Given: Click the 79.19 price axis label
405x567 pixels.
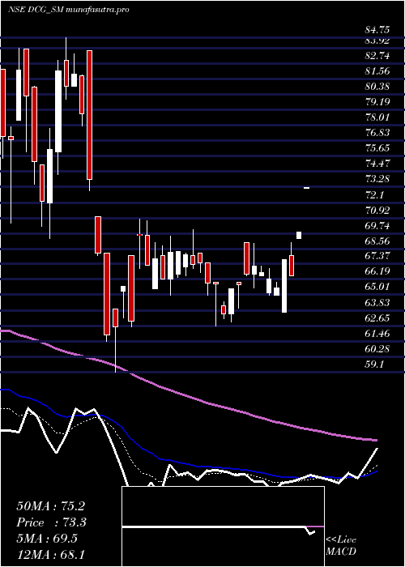Looking at the screenshot, I should [x=377, y=102].
